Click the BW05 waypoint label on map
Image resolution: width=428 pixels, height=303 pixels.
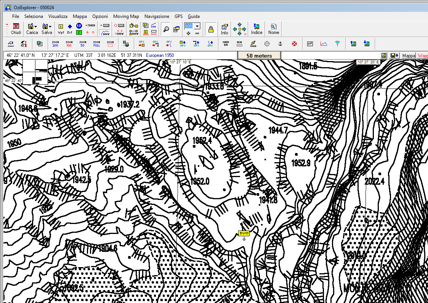click(x=244, y=233)
